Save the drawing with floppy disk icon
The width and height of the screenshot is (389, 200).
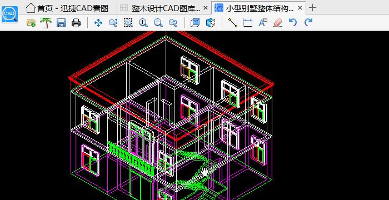(61, 23)
